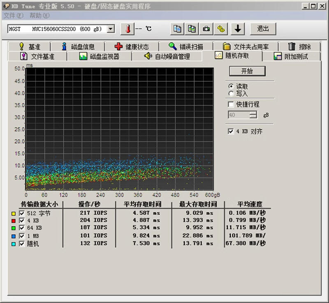Click the 11.715 MB/秒 speed value
329x303 pixels.
coord(246,227)
